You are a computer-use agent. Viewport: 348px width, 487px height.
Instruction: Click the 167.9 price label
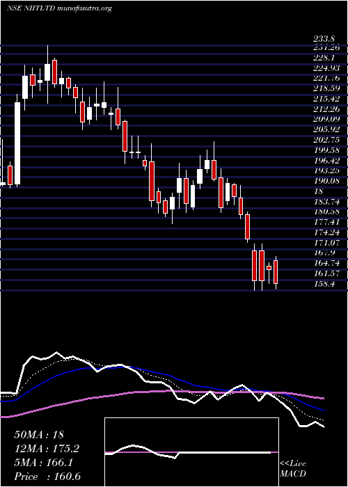325,253
